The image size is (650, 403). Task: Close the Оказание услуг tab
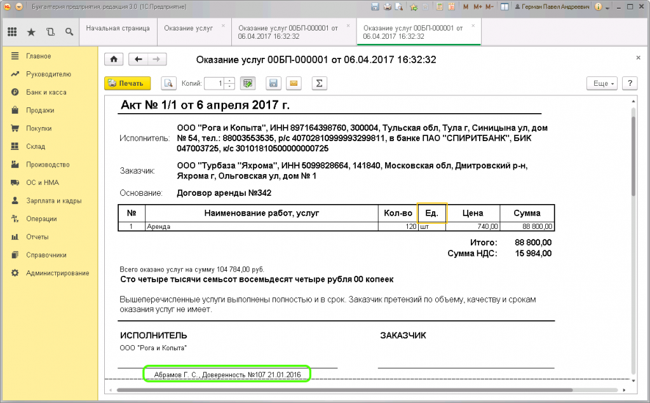point(223,25)
